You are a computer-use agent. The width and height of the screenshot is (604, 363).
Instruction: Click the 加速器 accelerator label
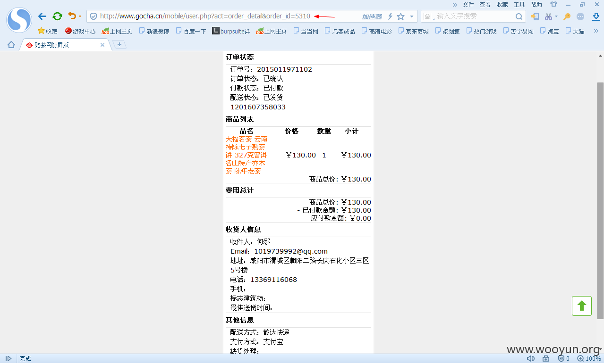372,16
